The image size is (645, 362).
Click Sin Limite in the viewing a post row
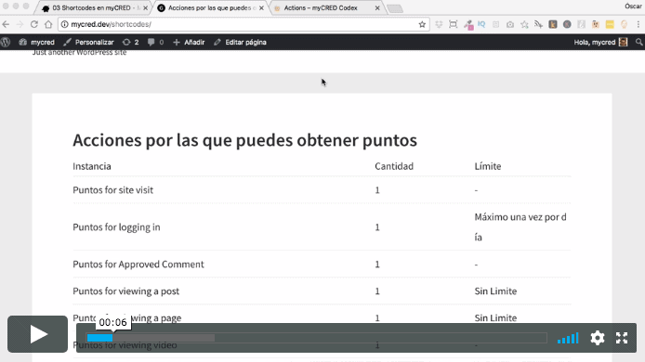(495, 291)
